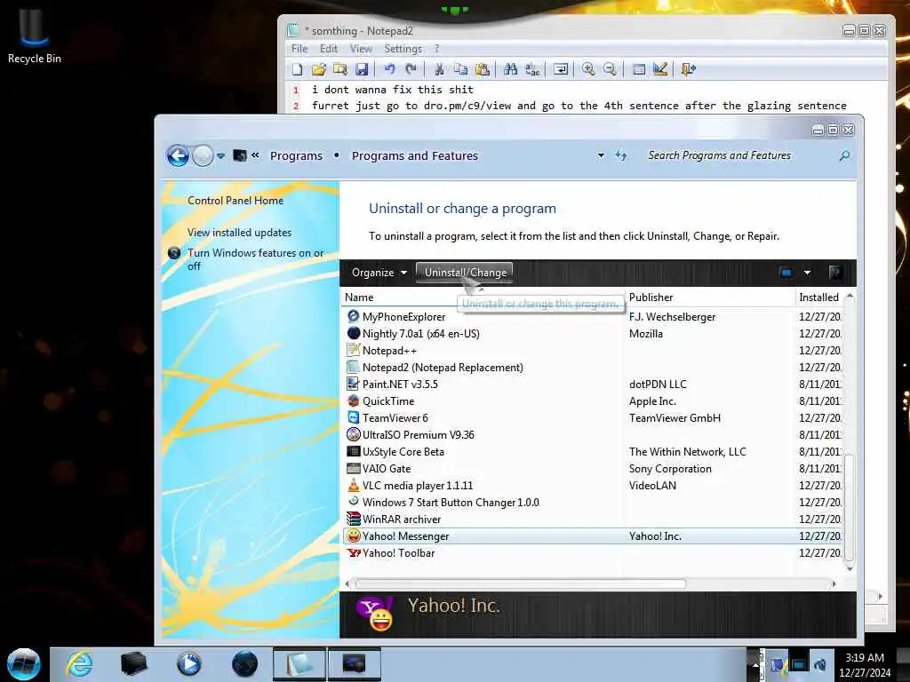Click Programs and Features breadcrumb
Screen dimensions: 910x682
(415, 155)
